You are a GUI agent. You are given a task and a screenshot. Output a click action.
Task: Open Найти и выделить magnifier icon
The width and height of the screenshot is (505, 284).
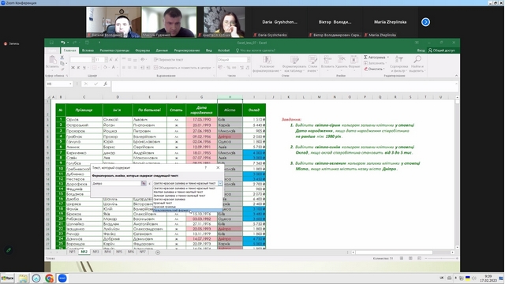[x=417, y=59]
